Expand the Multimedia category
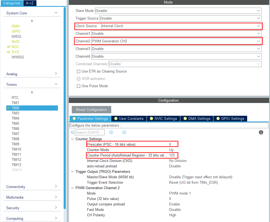 [x=56, y=197]
